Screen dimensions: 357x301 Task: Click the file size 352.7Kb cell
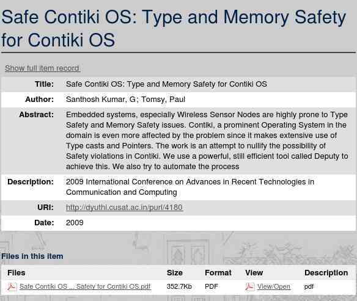179,286
